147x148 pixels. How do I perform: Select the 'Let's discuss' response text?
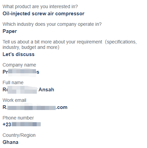(x=18, y=54)
